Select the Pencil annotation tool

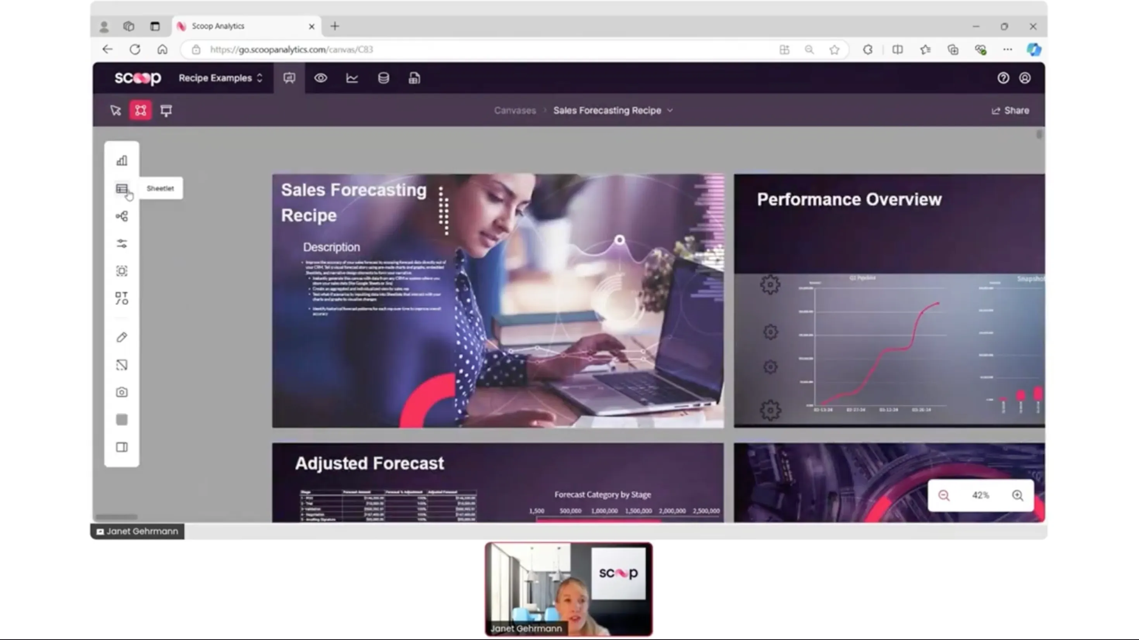[x=122, y=337]
